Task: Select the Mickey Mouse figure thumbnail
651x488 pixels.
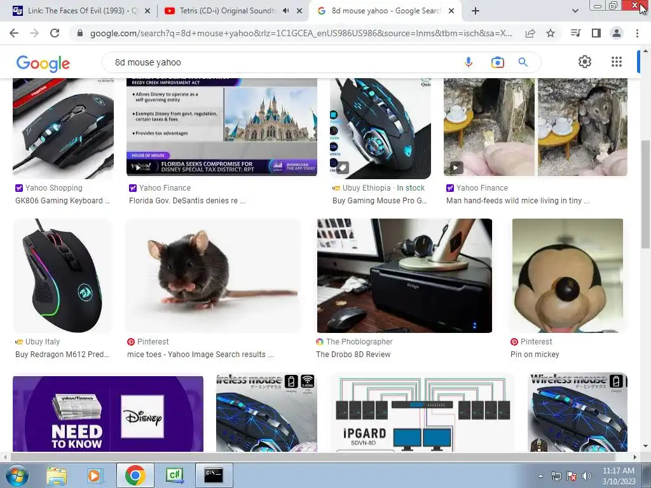Action: click(568, 276)
